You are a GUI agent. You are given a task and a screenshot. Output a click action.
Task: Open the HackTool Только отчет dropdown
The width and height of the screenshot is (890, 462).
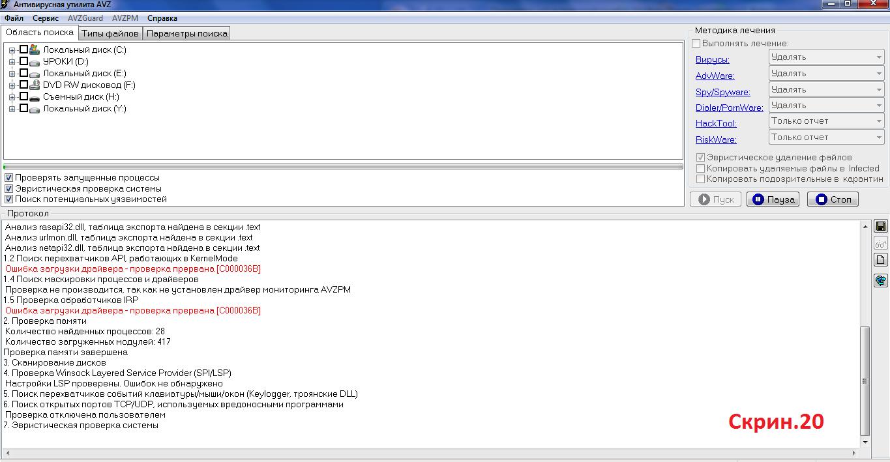[x=826, y=121]
